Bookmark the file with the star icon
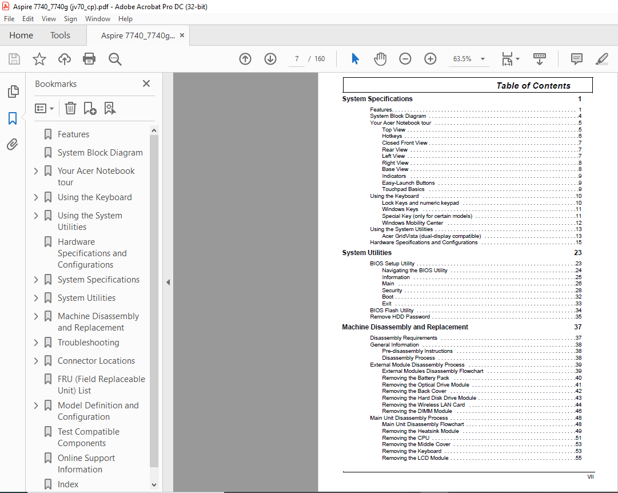 [x=39, y=59]
